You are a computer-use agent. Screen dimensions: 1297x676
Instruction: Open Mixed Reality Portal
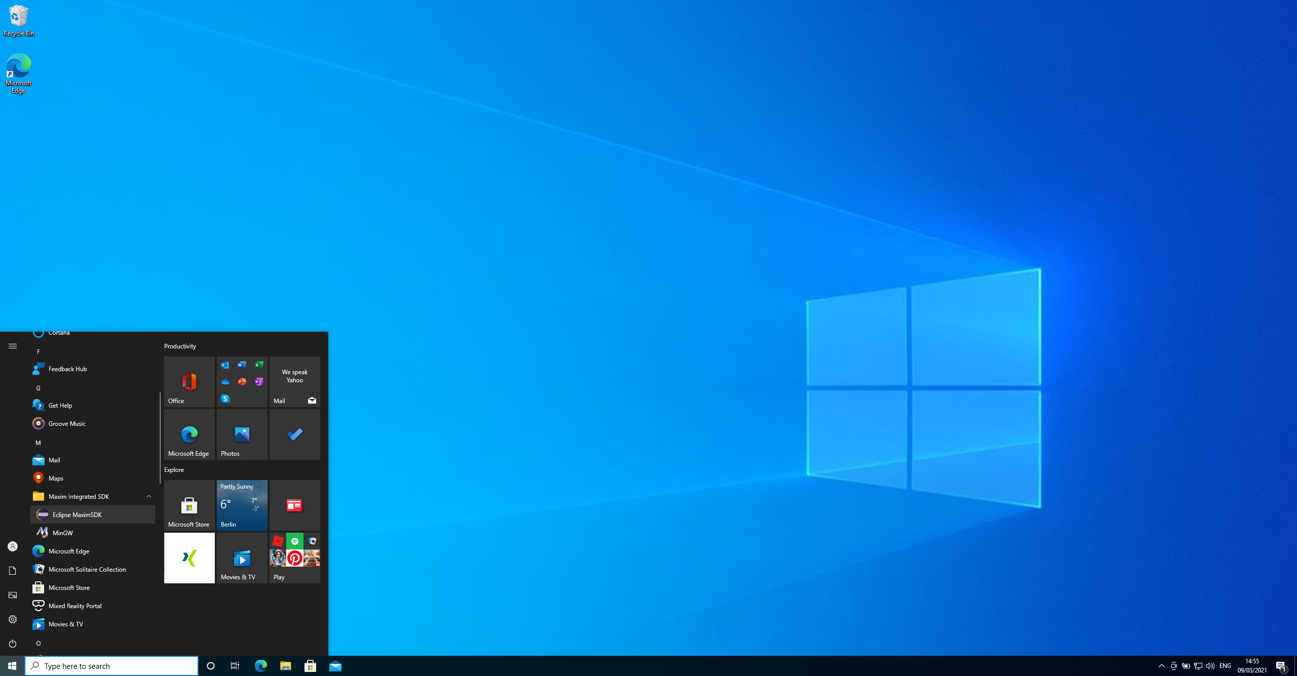(74, 606)
